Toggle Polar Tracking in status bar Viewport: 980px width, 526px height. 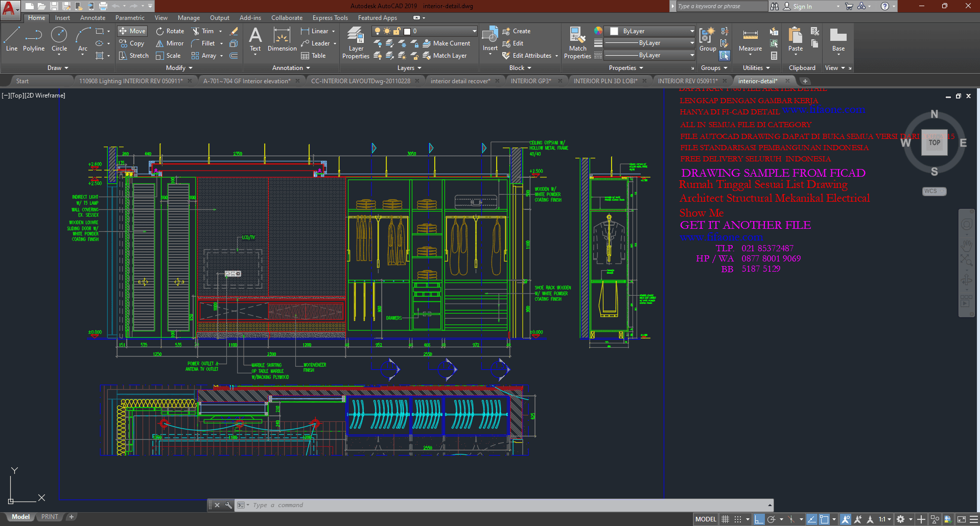coord(772,519)
